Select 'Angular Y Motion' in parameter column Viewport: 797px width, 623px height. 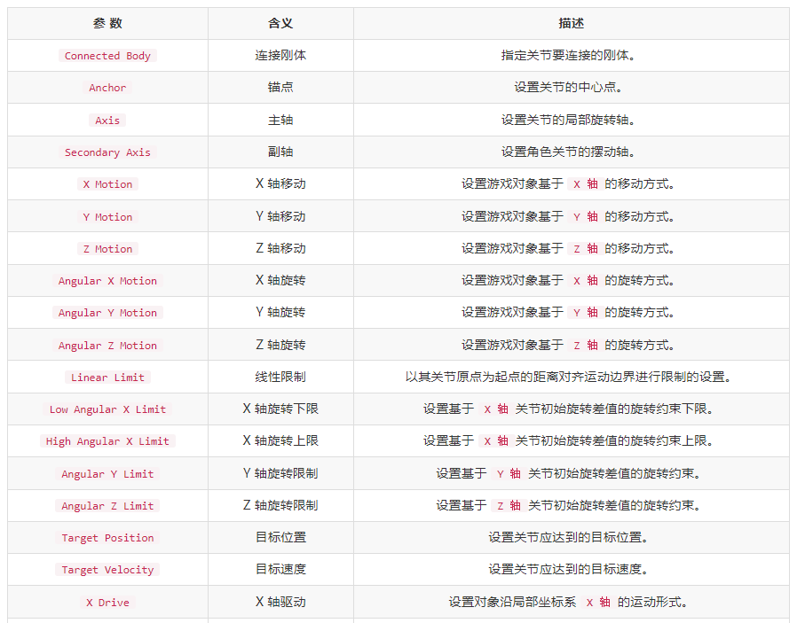(107, 313)
